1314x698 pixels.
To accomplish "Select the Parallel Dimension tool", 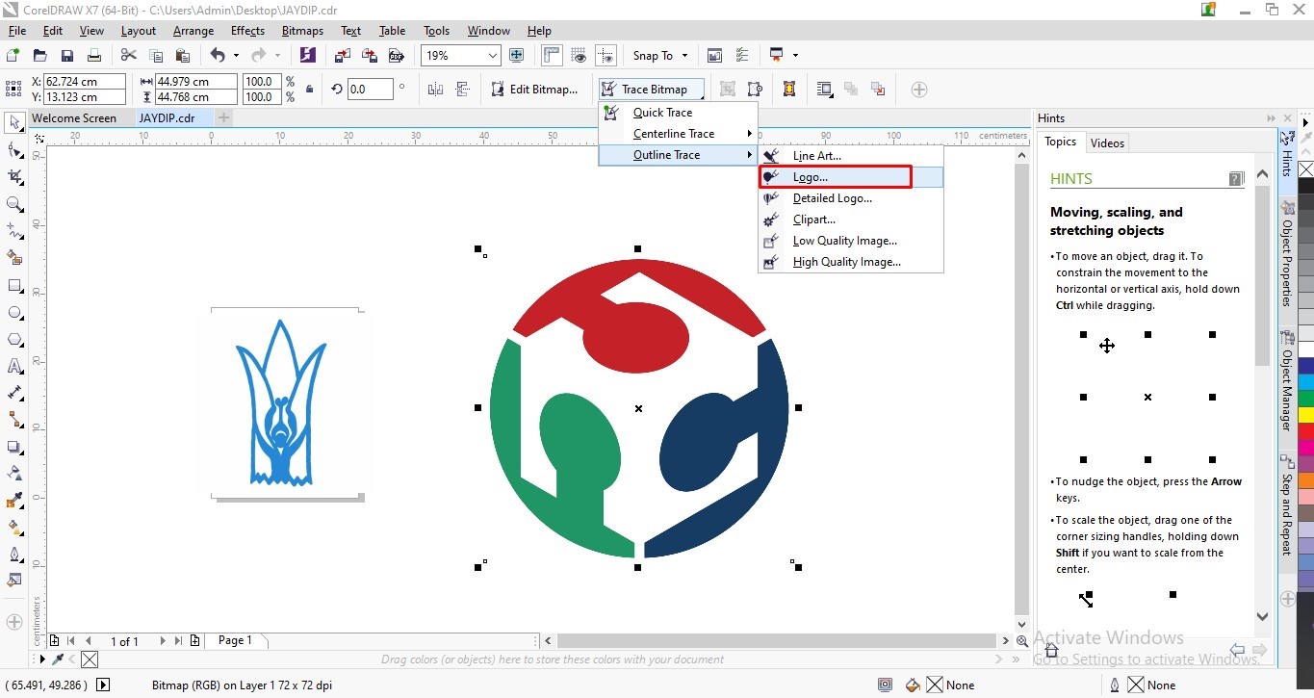I will 14,393.
